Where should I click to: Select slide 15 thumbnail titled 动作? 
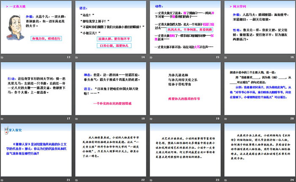(x=184, y=27)
